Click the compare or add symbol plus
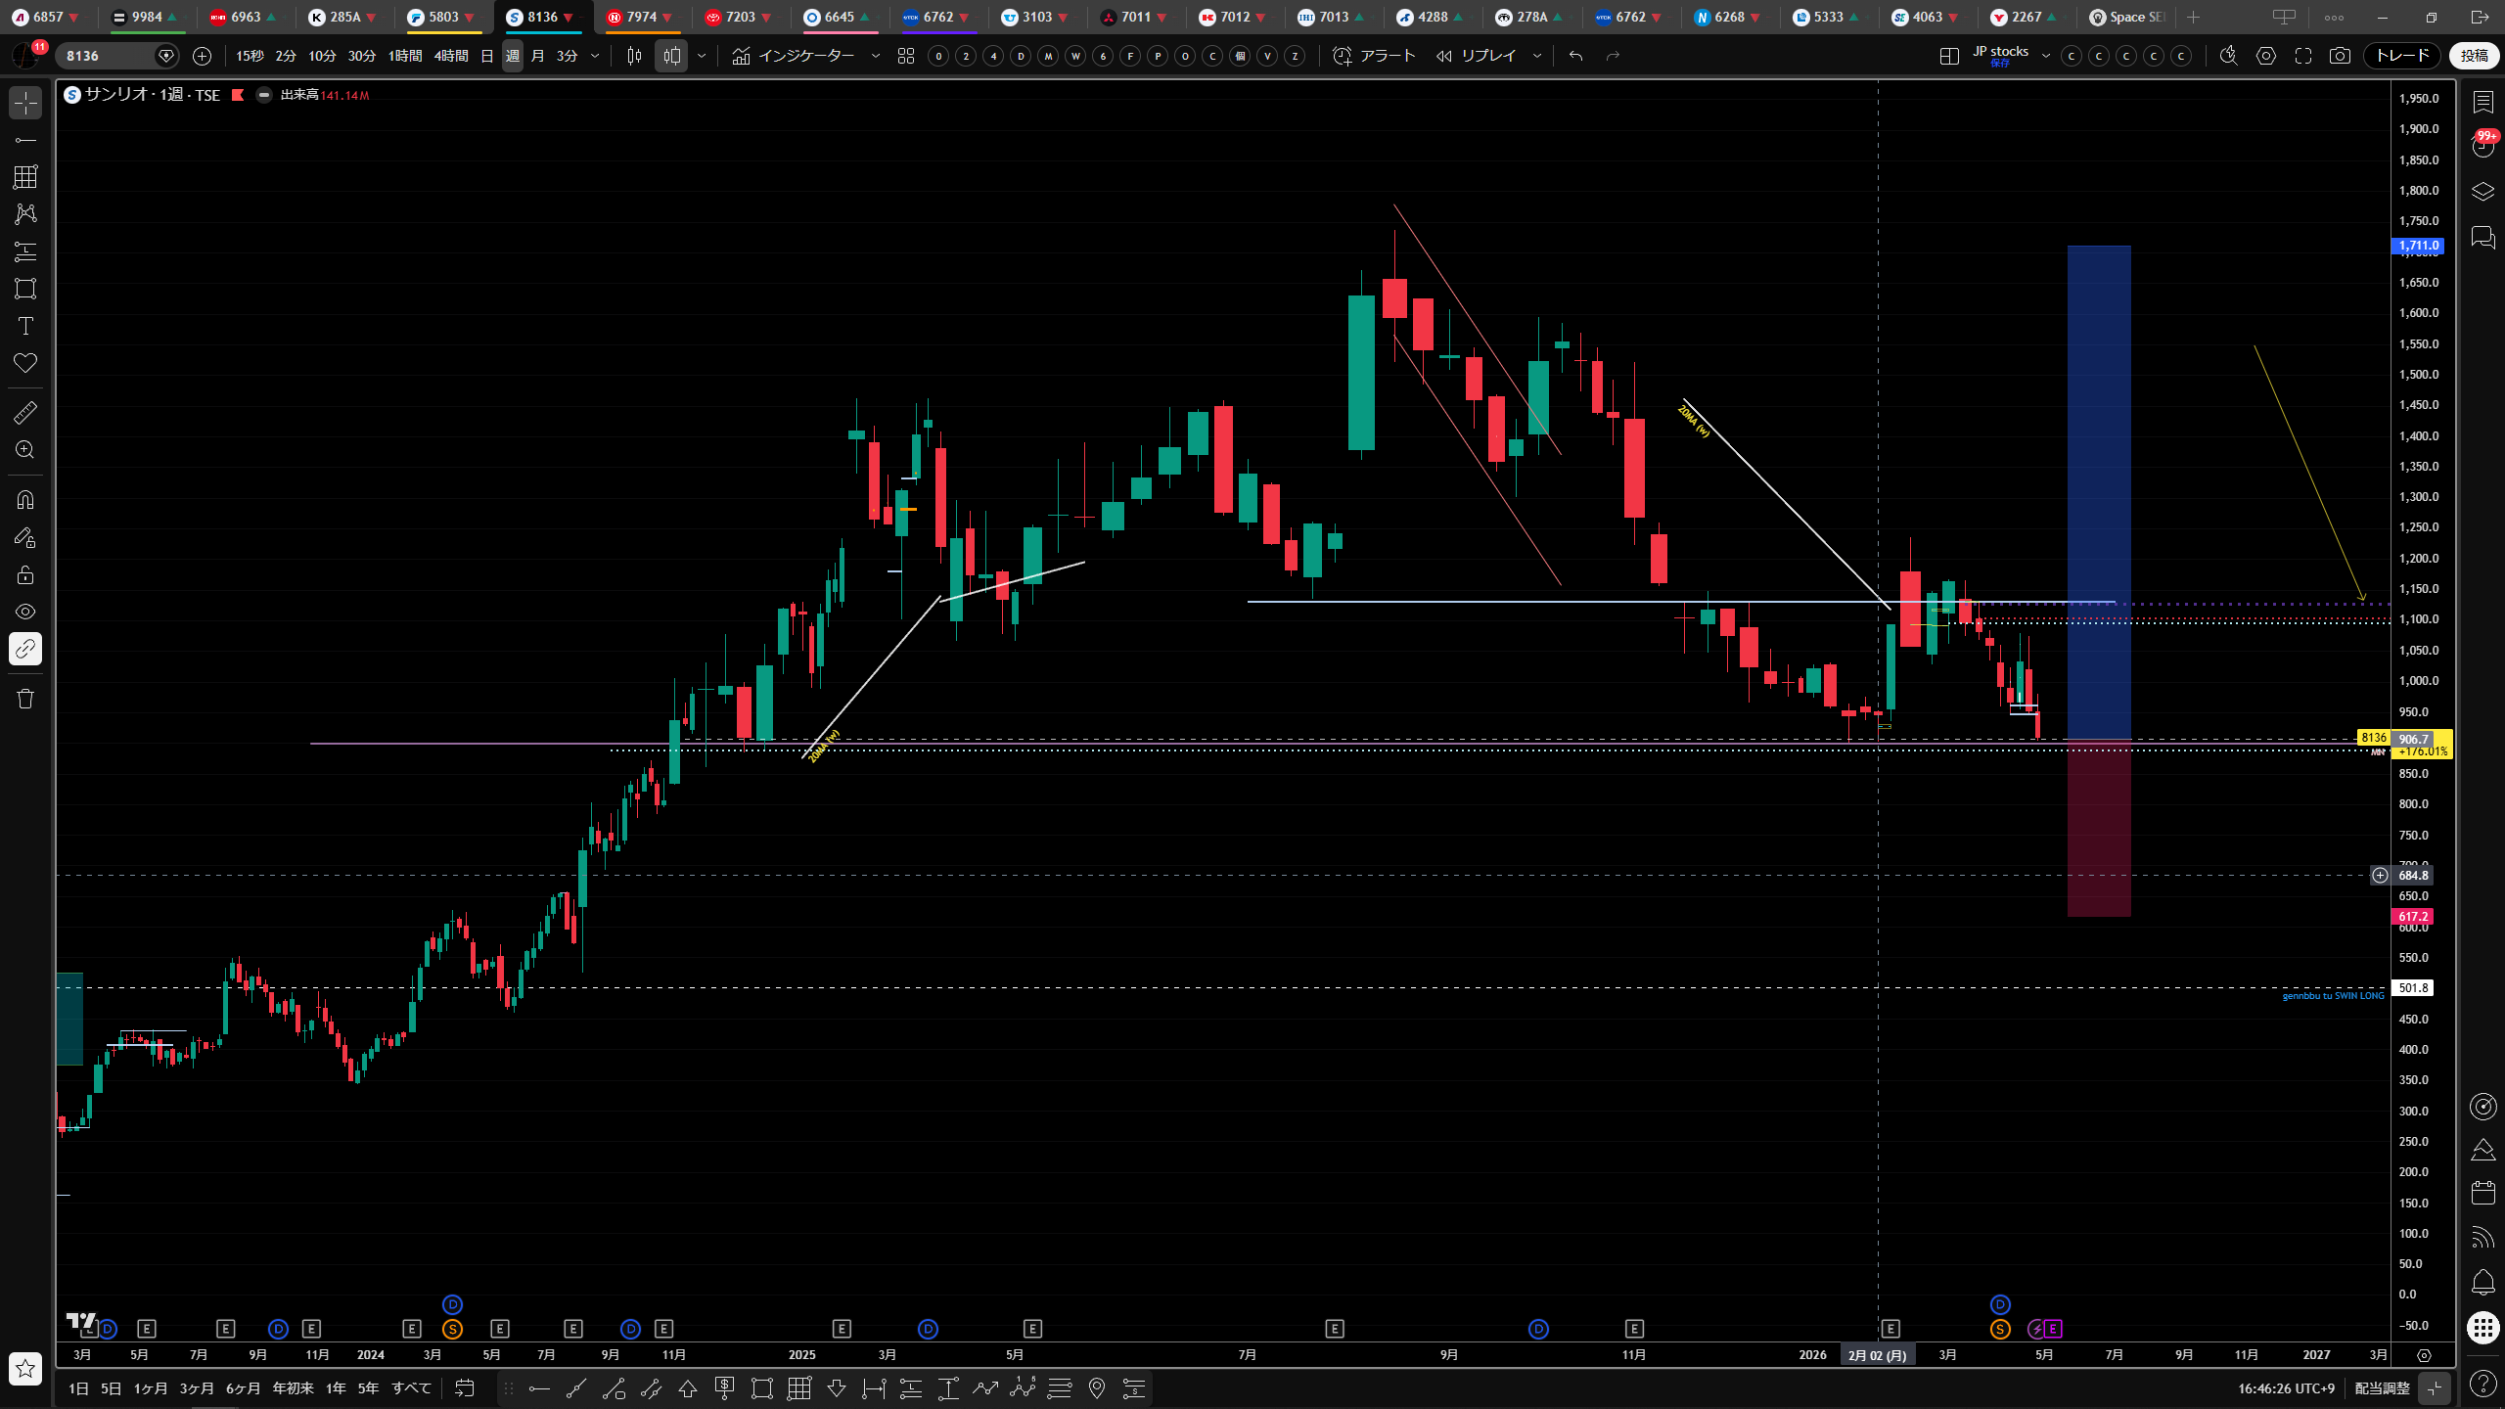2505x1409 pixels. tap(202, 56)
